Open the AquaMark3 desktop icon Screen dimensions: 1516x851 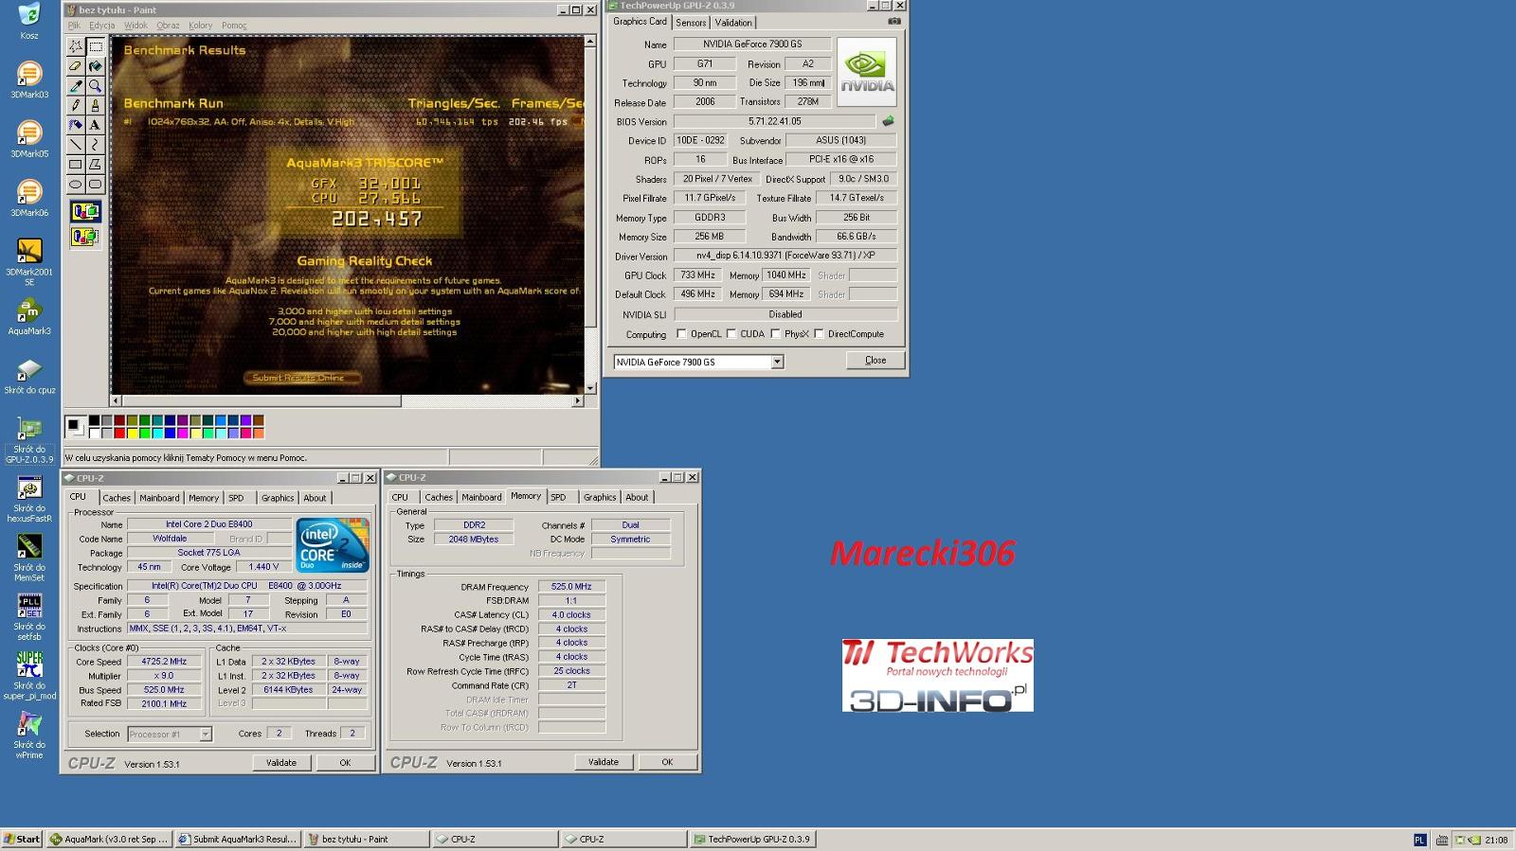[29, 316]
